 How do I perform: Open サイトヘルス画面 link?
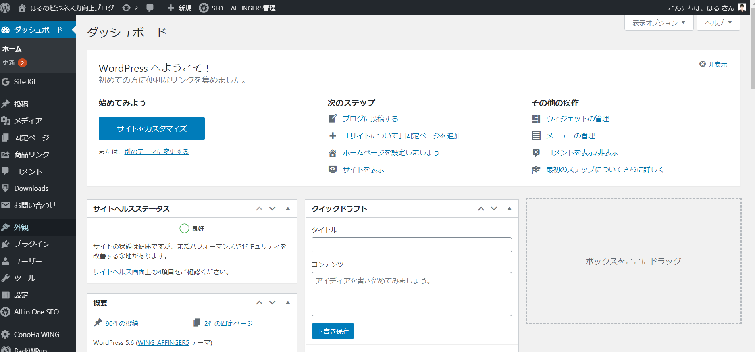119,272
